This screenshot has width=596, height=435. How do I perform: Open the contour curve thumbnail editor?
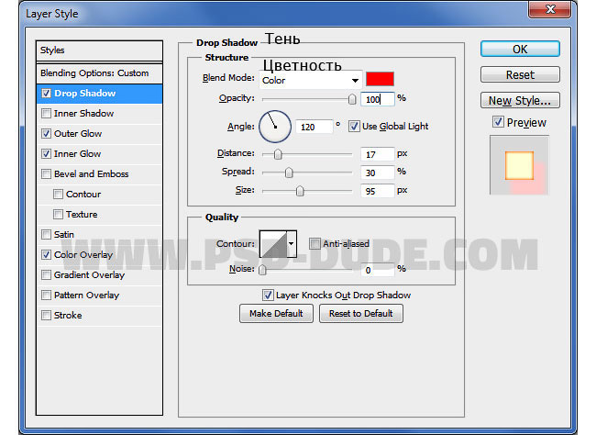273,244
